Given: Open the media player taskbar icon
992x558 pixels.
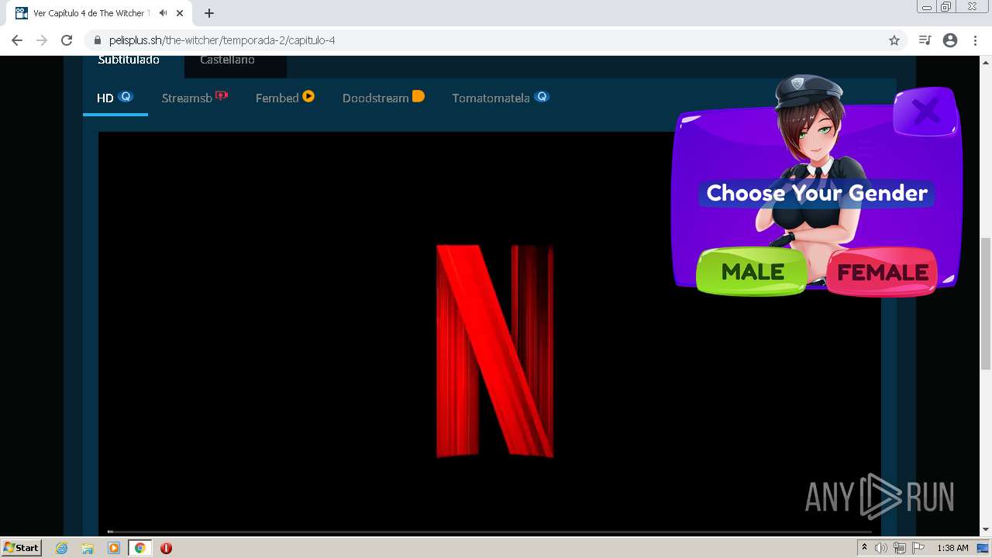Looking at the screenshot, I should point(114,548).
